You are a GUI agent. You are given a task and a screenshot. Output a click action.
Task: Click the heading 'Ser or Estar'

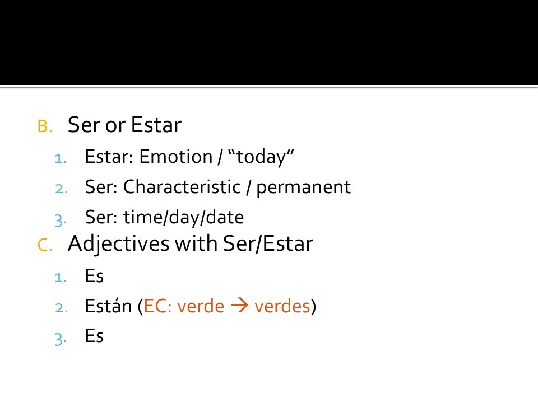click(124, 125)
